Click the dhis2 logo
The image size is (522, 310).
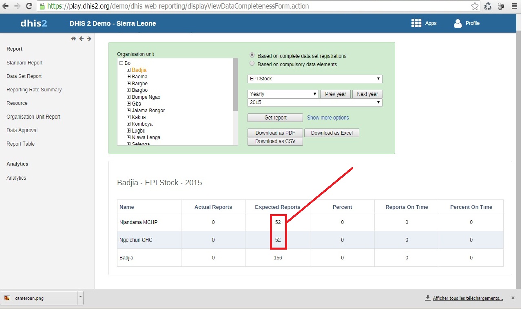coord(34,23)
